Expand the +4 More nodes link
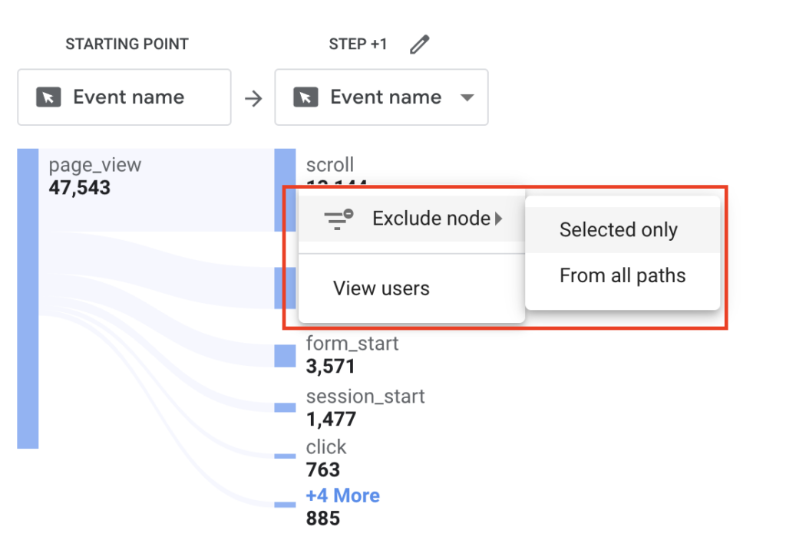Screen dimensions: 786x553 pos(342,495)
